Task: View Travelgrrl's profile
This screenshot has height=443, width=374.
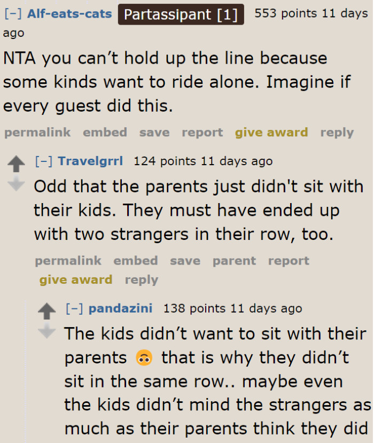Action: (90, 161)
